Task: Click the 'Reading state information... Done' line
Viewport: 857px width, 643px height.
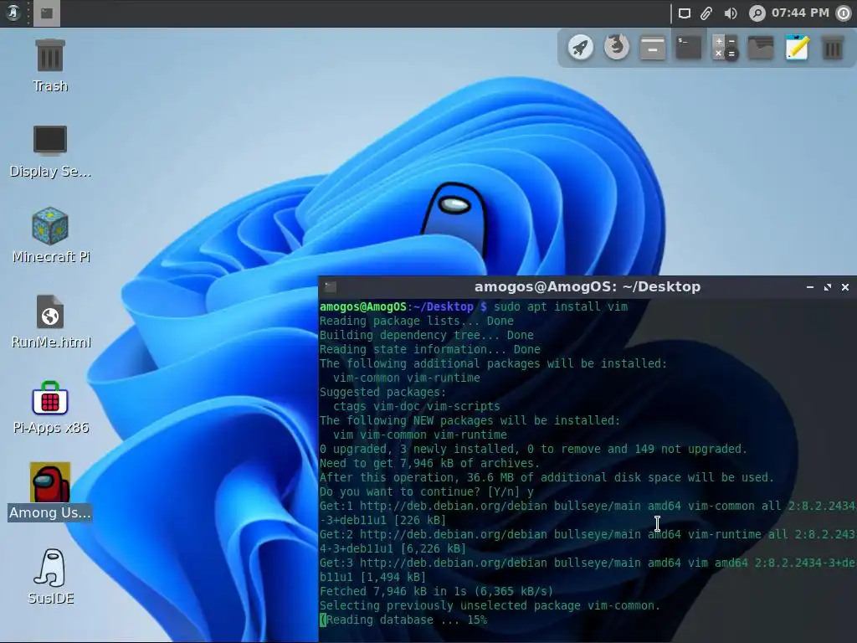Action: [x=429, y=349]
